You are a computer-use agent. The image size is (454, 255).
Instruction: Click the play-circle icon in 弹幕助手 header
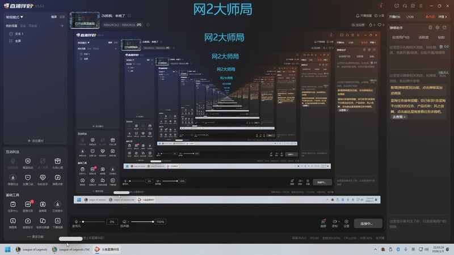(x=437, y=27)
